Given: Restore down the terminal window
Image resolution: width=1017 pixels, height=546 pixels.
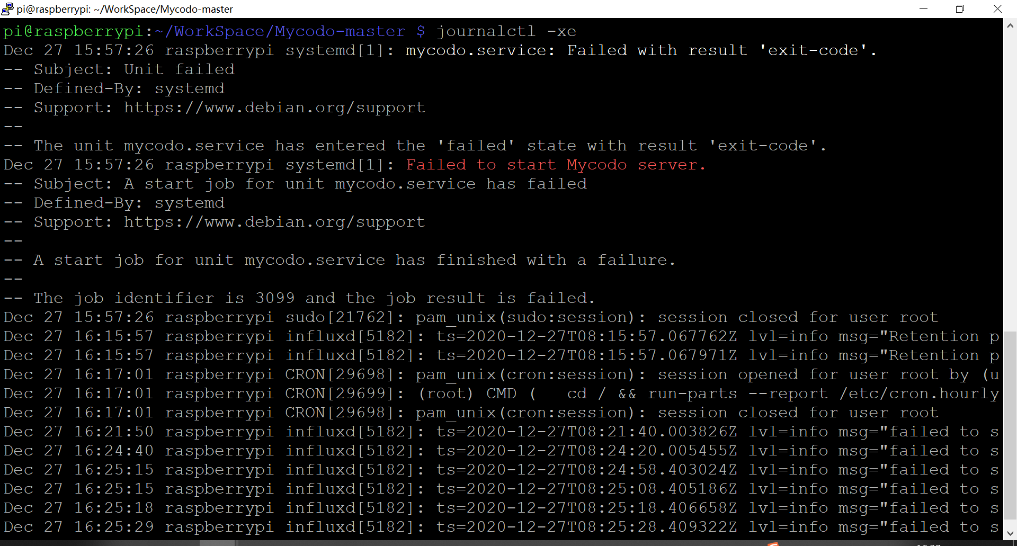Looking at the screenshot, I should pos(960,9).
